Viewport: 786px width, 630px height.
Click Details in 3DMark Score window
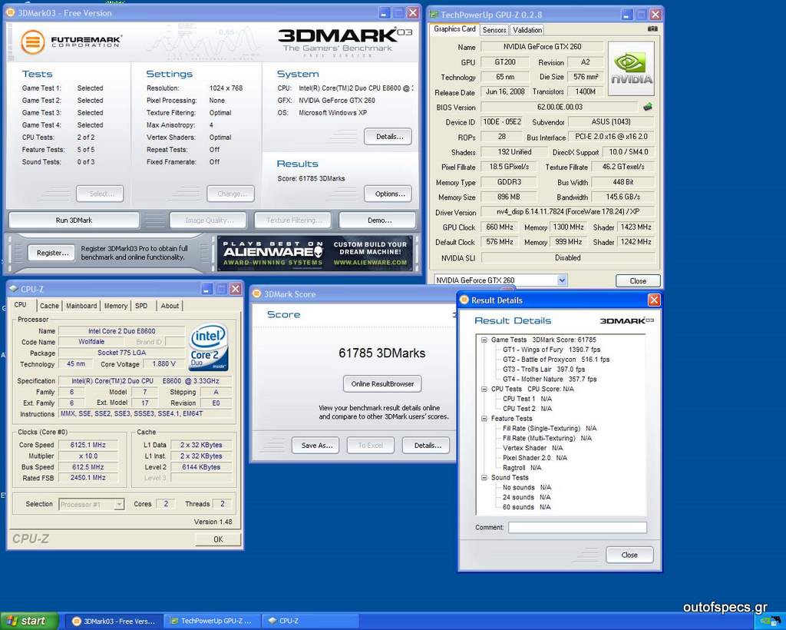pyautogui.click(x=427, y=446)
